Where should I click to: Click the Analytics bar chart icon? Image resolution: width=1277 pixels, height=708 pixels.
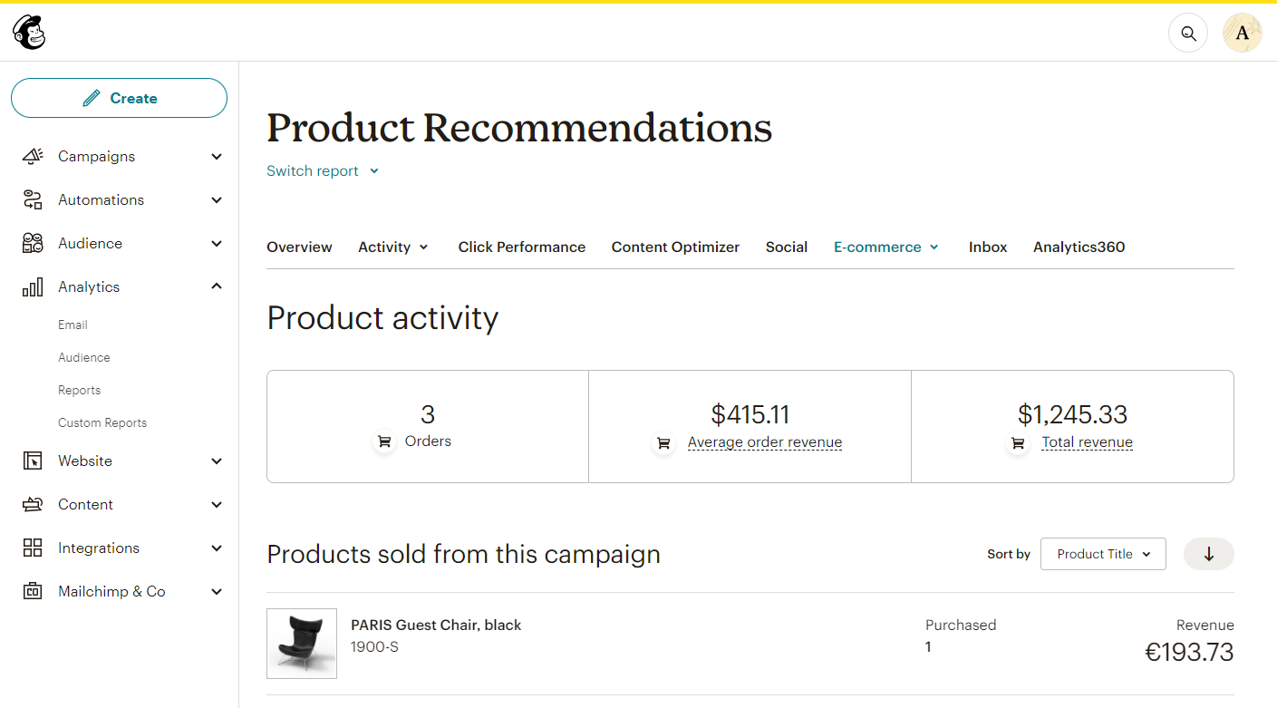(x=33, y=287)
